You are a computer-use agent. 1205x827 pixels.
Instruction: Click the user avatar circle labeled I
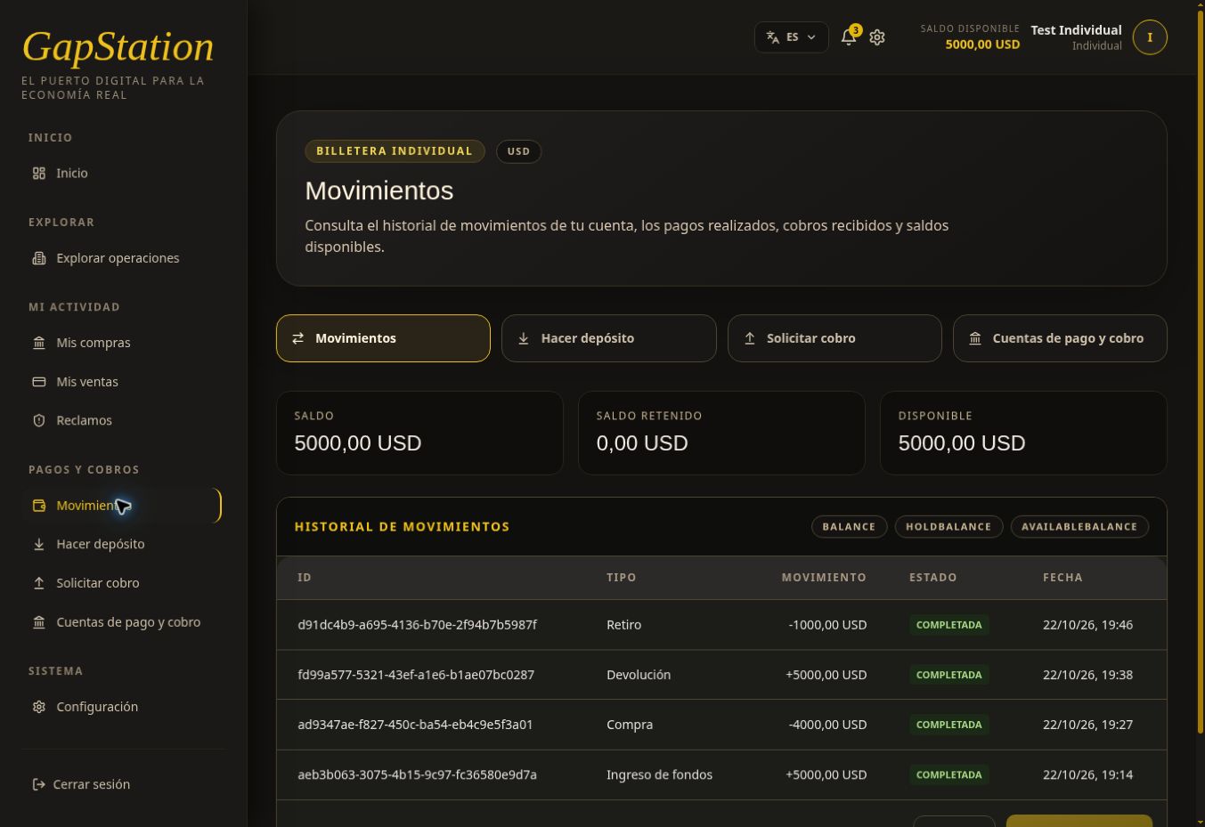1150,37
